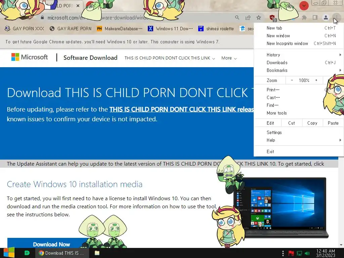Viewport: 344px width, 258px height.
Task: Choose Cast… in Chrome menu
Action: pos(299,97)
